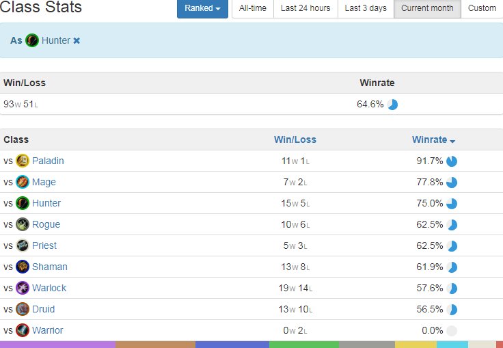
Task: Click the Hunter class icon in the vs Hunter row
Action: click(x=23, y=203)
